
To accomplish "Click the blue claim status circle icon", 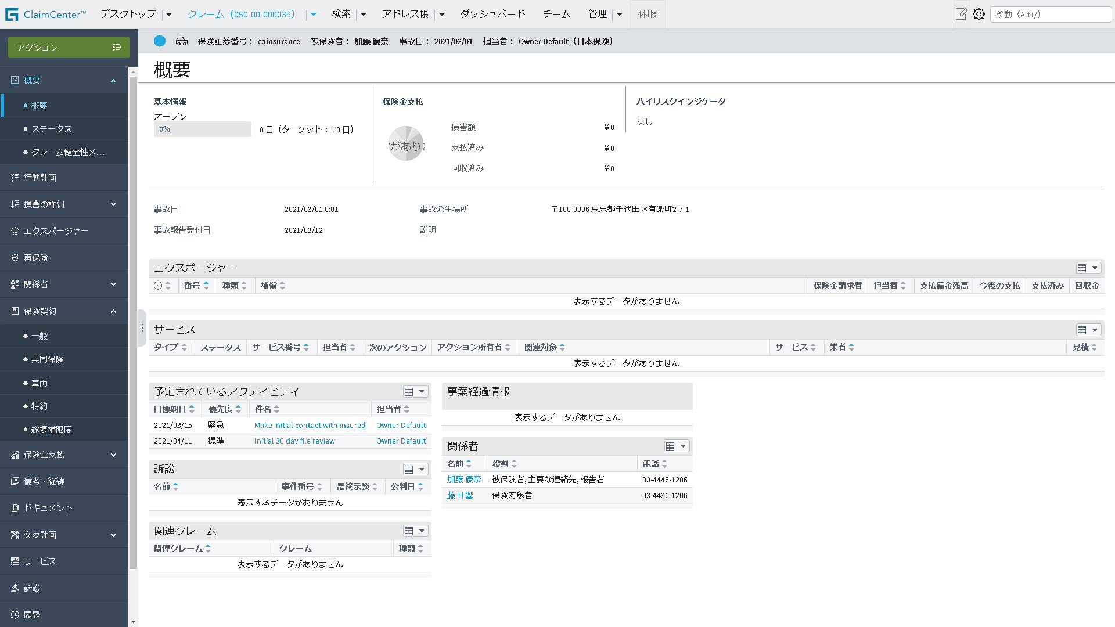I will [160, 41].
